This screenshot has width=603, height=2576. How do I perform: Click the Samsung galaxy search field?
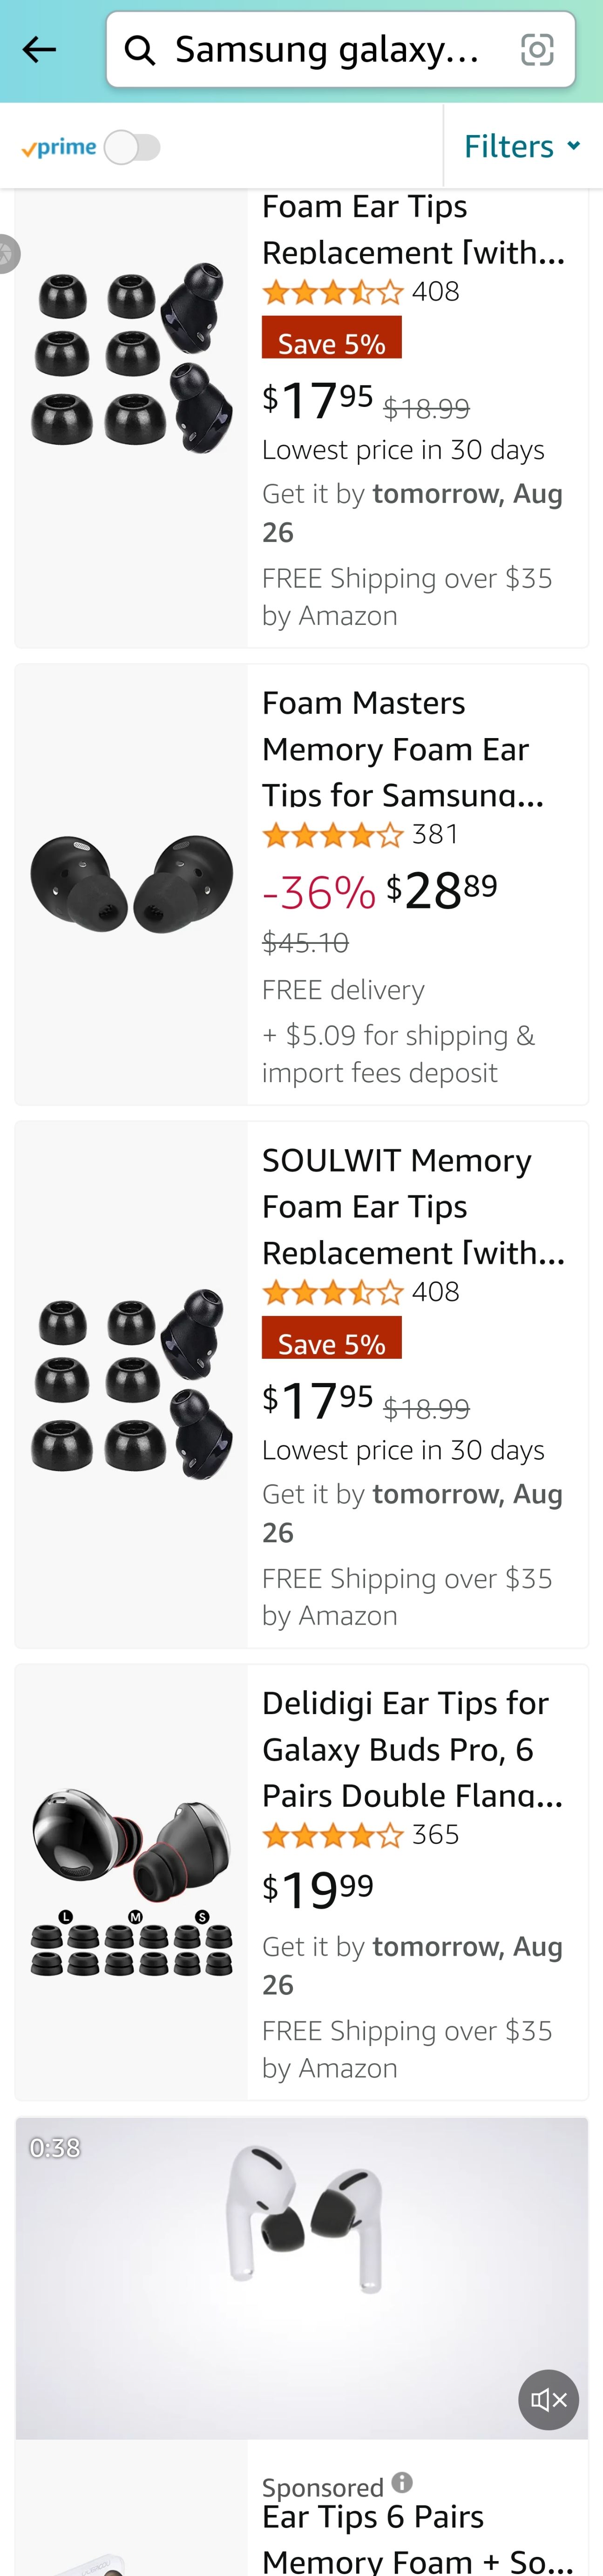click(326, 49)
